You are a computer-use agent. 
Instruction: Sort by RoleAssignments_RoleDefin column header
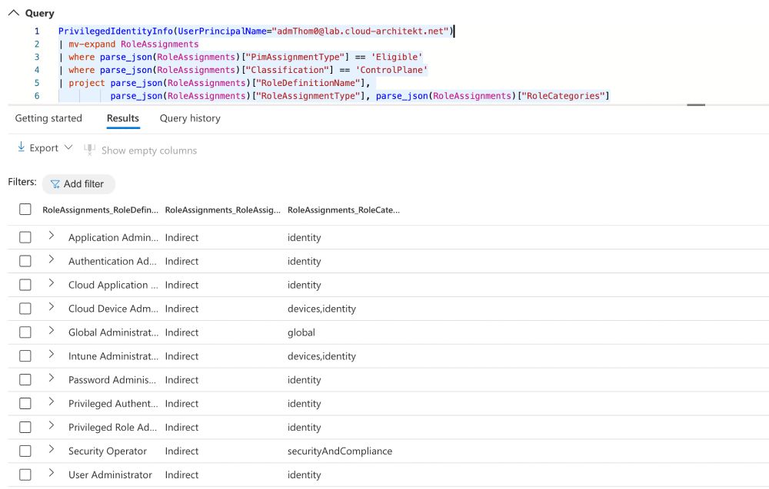click(x=100, y=210)
